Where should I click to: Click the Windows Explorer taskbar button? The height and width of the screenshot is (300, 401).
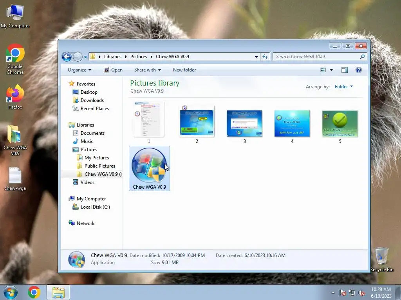pos(58,292)
